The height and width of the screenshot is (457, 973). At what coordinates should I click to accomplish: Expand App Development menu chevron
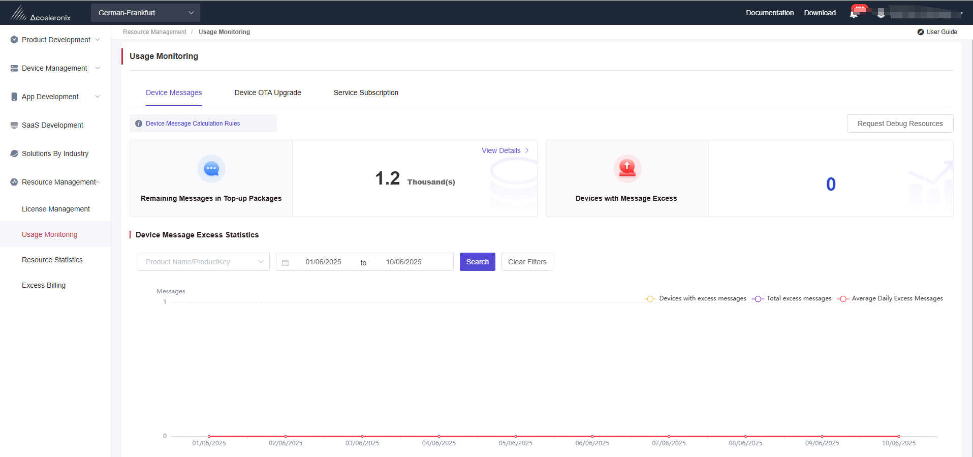(98, 97)
